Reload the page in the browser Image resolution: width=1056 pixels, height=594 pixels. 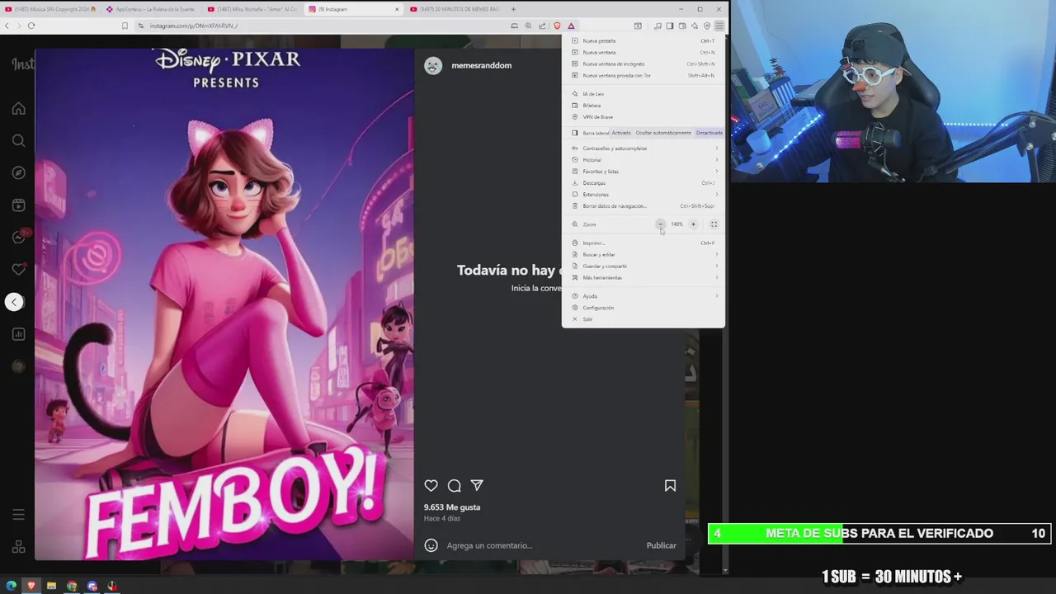[x=31, y=26]
